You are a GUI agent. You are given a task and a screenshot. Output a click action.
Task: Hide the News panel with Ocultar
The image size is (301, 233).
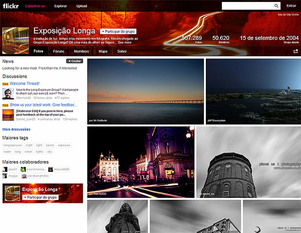(x=74, y=61)
